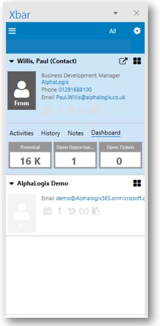
Task: Click the faded To contact avatar
Action: 22,213
